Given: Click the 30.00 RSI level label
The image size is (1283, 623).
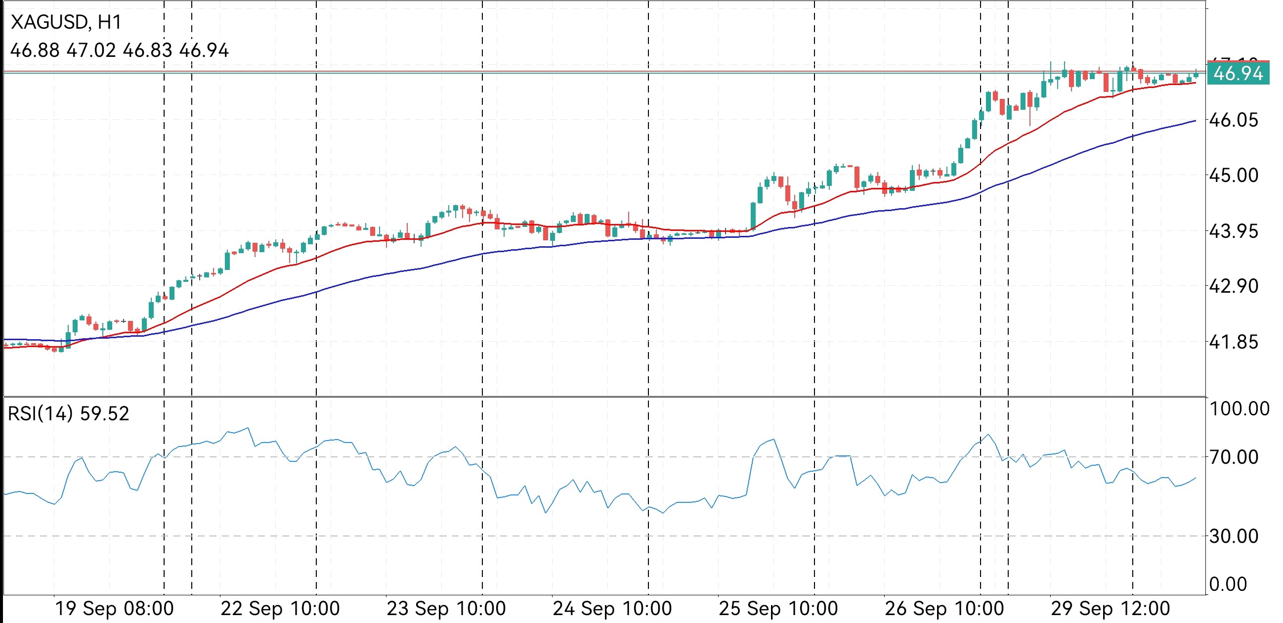Looking at the screenshot, I should tap(1233, 536).
